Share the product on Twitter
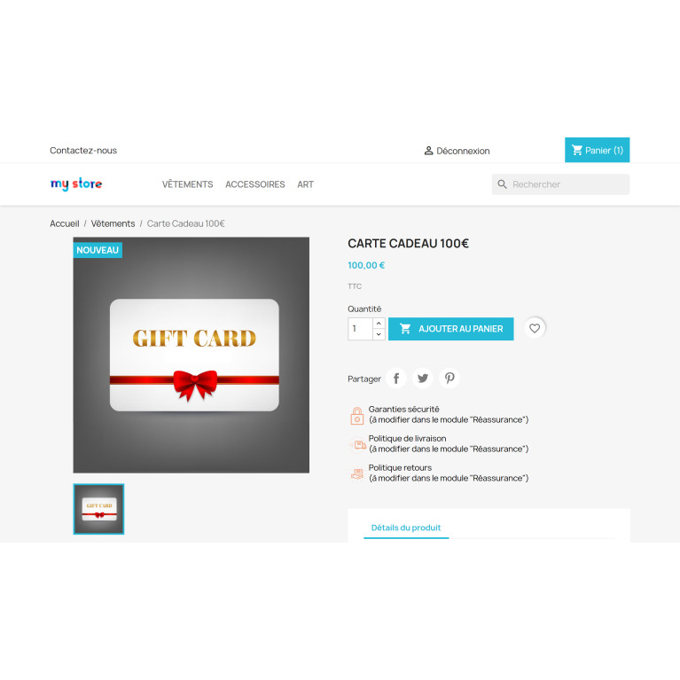The height and width of the screenshot is (680, 680). pos(423,379)
